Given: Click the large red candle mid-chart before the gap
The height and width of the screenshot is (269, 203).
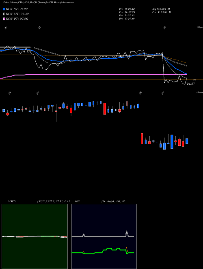Looking at the screenshot, I should (x=105, y=108).
